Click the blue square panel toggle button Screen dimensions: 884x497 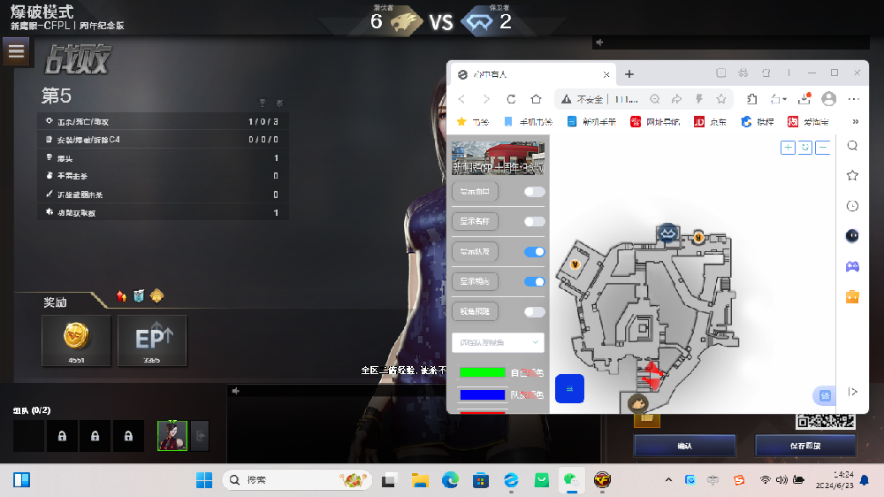click(569, 389)
